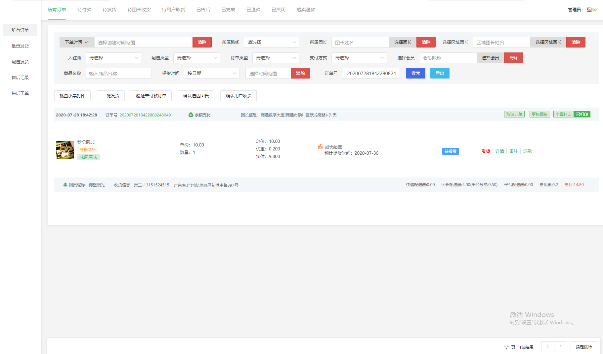Click the balance payment money bag icon
Screen dimensions: 603x354
click(x=191, y=115)
